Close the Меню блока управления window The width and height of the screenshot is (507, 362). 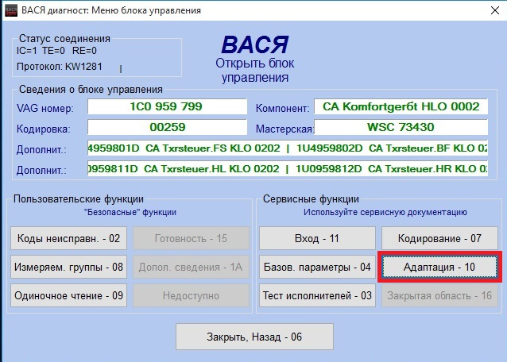tap(495, 10)
